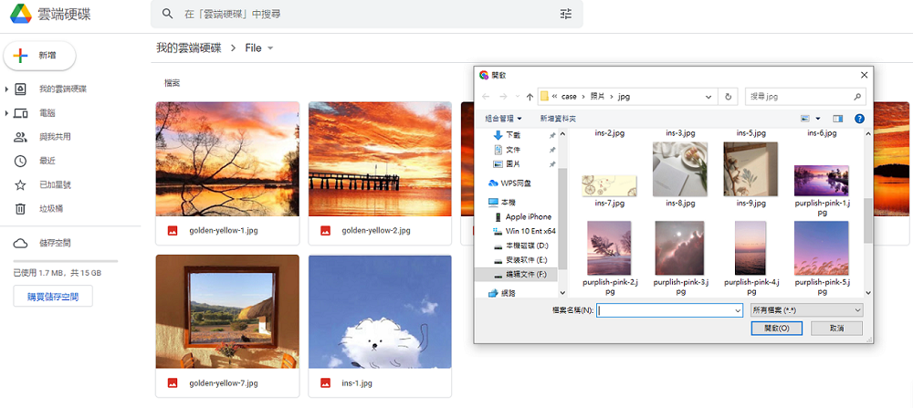
Task: Select the purplish-pink-3.jpg thumbnail
Action: pos(679,248)
